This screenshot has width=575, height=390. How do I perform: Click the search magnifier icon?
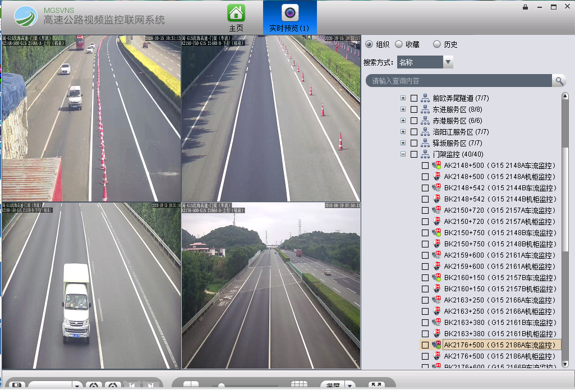click(559, 81)
